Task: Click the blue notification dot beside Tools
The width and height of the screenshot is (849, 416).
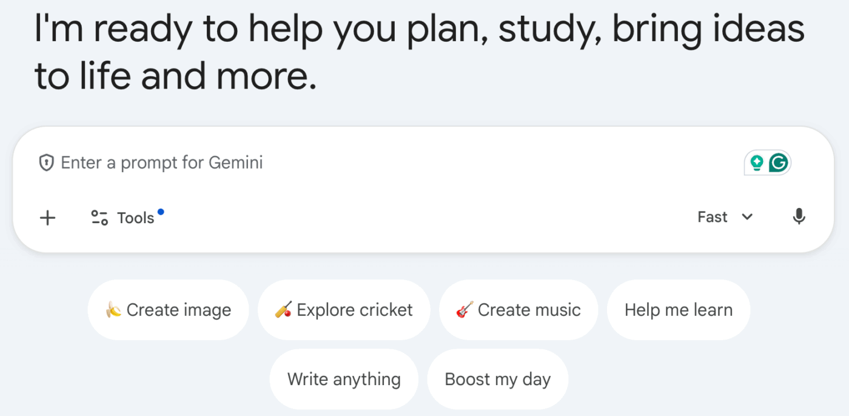Action: click(160, 212)
